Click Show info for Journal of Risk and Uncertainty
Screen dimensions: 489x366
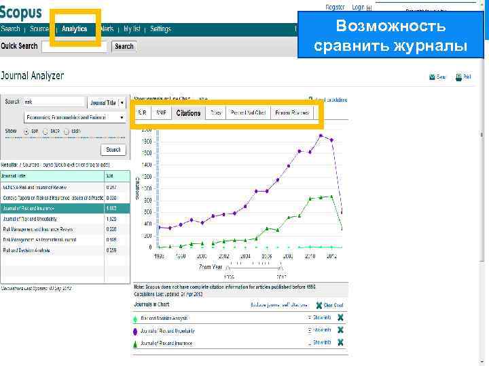tap(322, 330)
